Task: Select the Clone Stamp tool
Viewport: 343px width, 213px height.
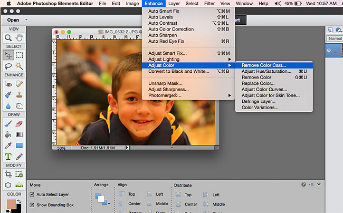Action: pyautogui.click(x=19, y=95)
